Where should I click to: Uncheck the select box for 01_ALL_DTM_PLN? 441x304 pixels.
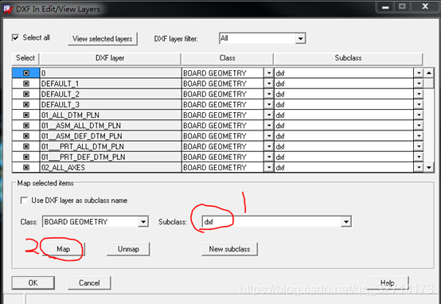[26, 115]
